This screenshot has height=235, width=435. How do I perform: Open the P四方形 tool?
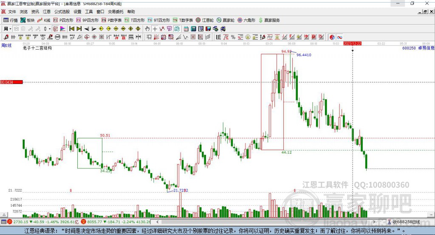[63, 20]
